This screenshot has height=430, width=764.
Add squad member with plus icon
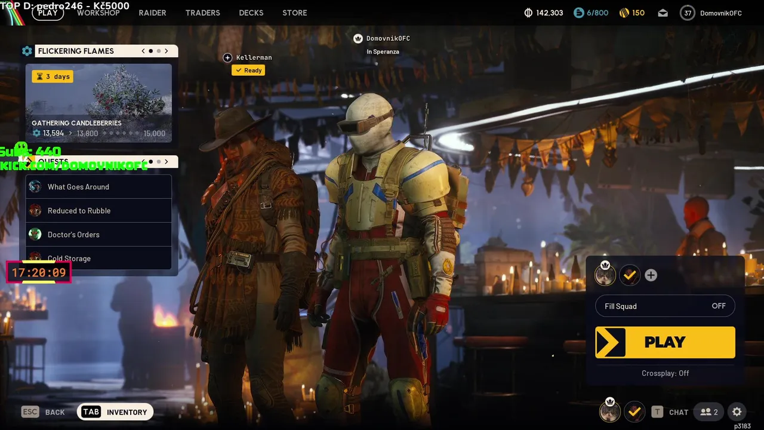(x=651, y=275)
